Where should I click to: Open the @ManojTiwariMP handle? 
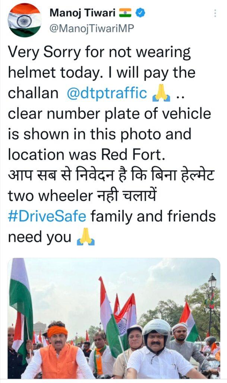(92, 29)
